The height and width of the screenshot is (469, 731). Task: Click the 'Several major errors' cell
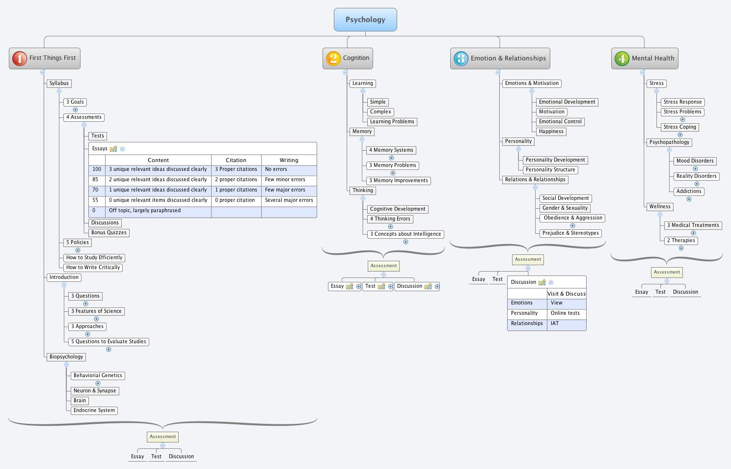click(289, 200)
